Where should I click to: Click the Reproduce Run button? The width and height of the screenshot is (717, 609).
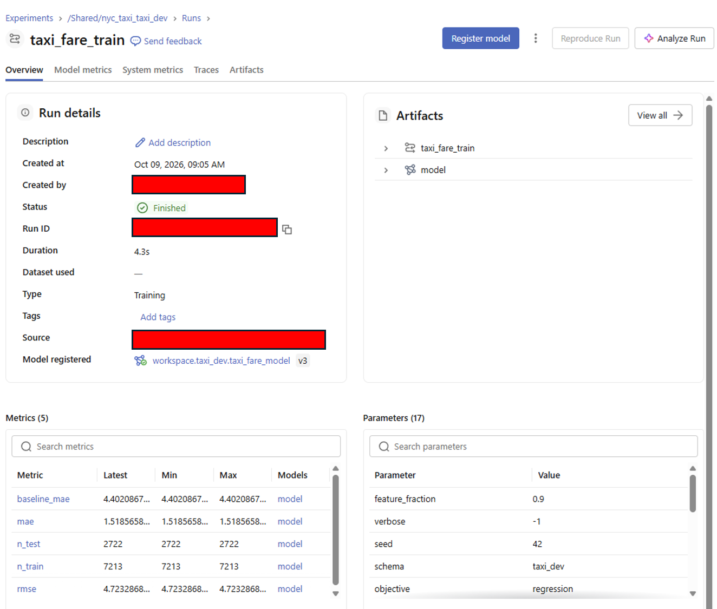coord(590,38)
